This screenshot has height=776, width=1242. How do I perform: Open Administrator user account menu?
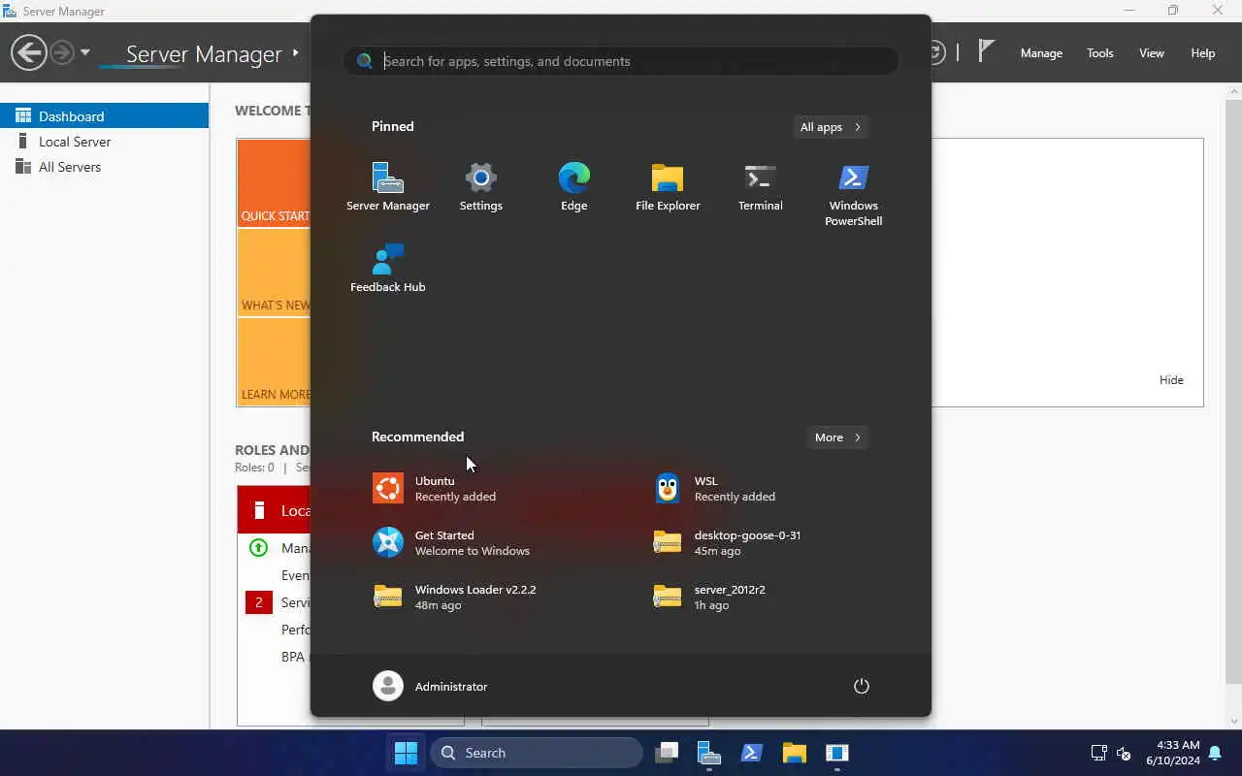coord(431,686)
